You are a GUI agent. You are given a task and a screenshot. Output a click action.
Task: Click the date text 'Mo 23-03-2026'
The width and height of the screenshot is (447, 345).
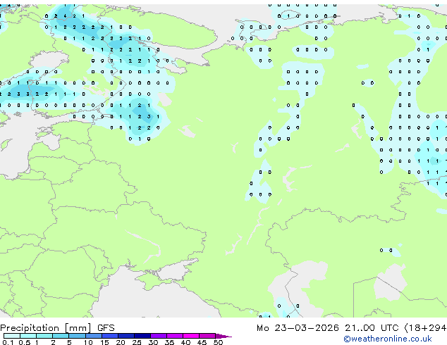(x=298, y=328)
